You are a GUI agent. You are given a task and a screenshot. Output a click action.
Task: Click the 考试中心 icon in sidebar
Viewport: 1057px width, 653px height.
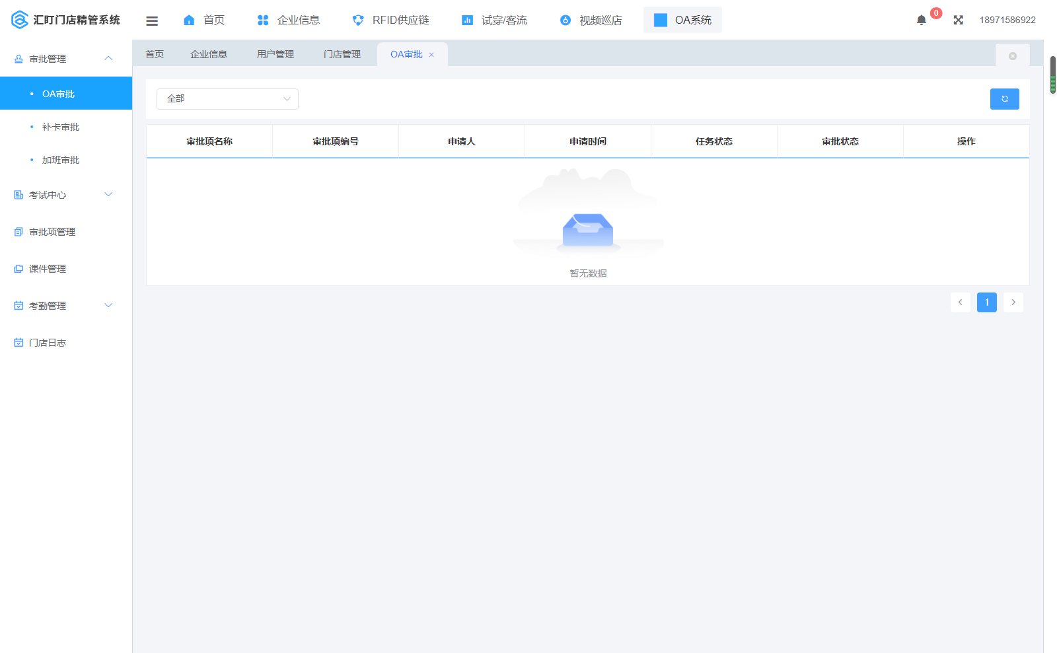pos(18,195)
